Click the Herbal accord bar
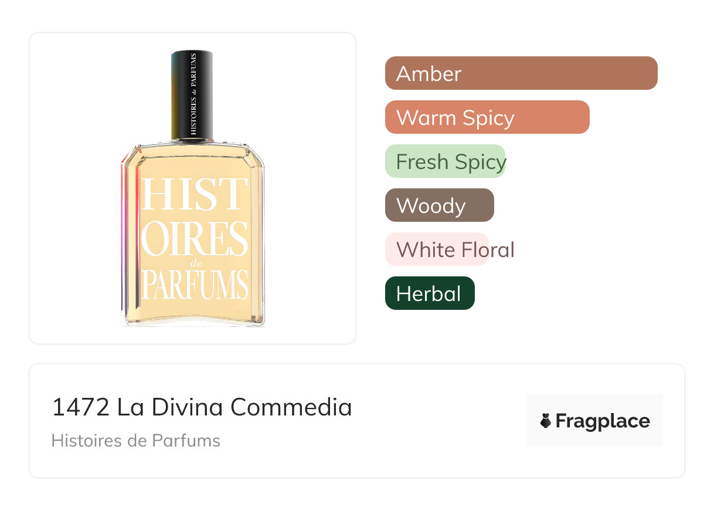Viewport: 714px width, 507px height. [429, 293]
